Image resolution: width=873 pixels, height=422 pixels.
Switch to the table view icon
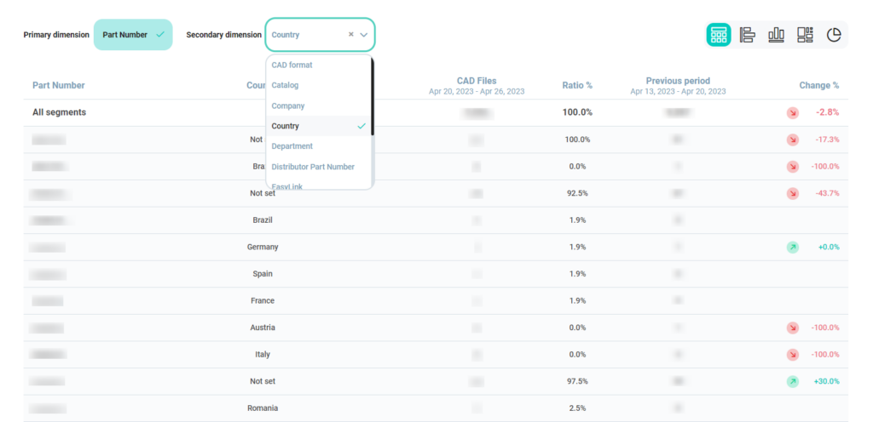pos(718,35)
